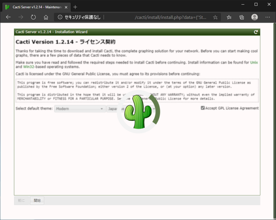Click the browser forward arrow
This screenshot has width=276, height=220.
tap(21, 17)
